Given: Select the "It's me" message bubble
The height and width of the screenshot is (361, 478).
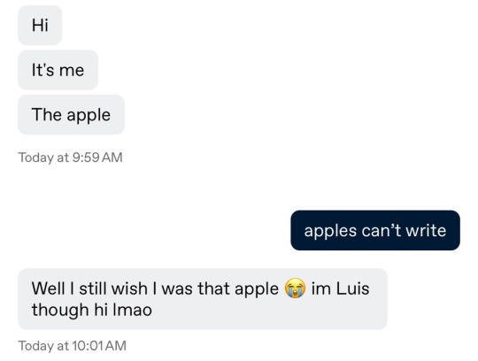Looking at the screenshot, I should [58, 70].
